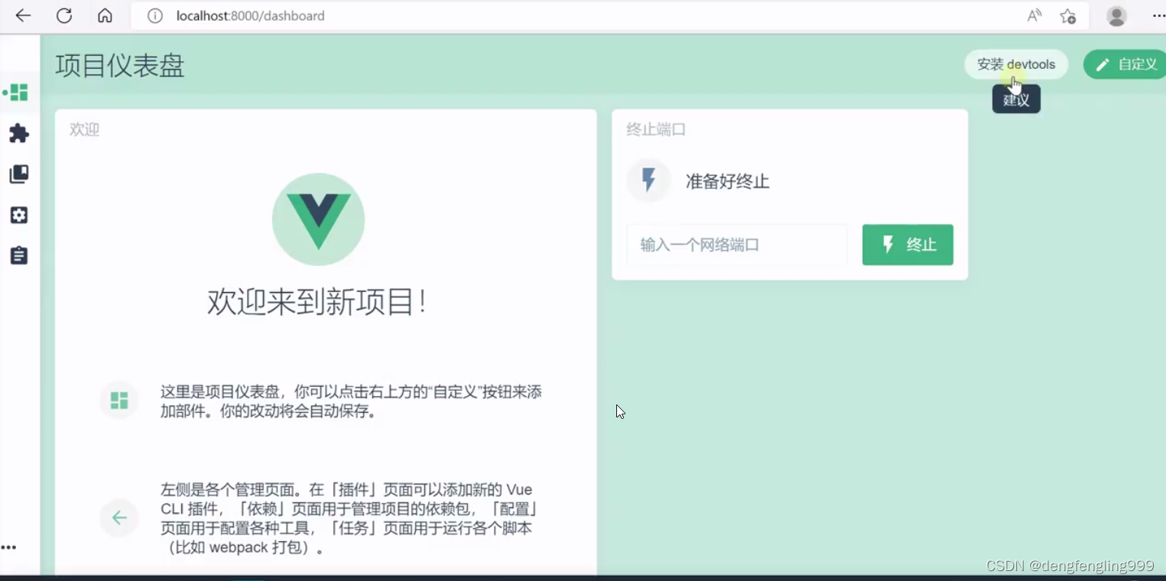The height and width of the screenshot is (581, 1166).
Task: Click the lightning bolt icon beside 准备好终止
Action: click(648, 180)
